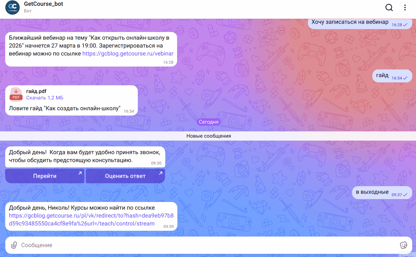Select the 'в выходные' sent message
The width and height of the screenshot is (416, 257).
pos(372,192)
